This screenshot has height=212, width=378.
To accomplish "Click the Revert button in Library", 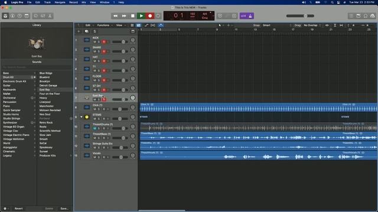I will pos(18,208).
